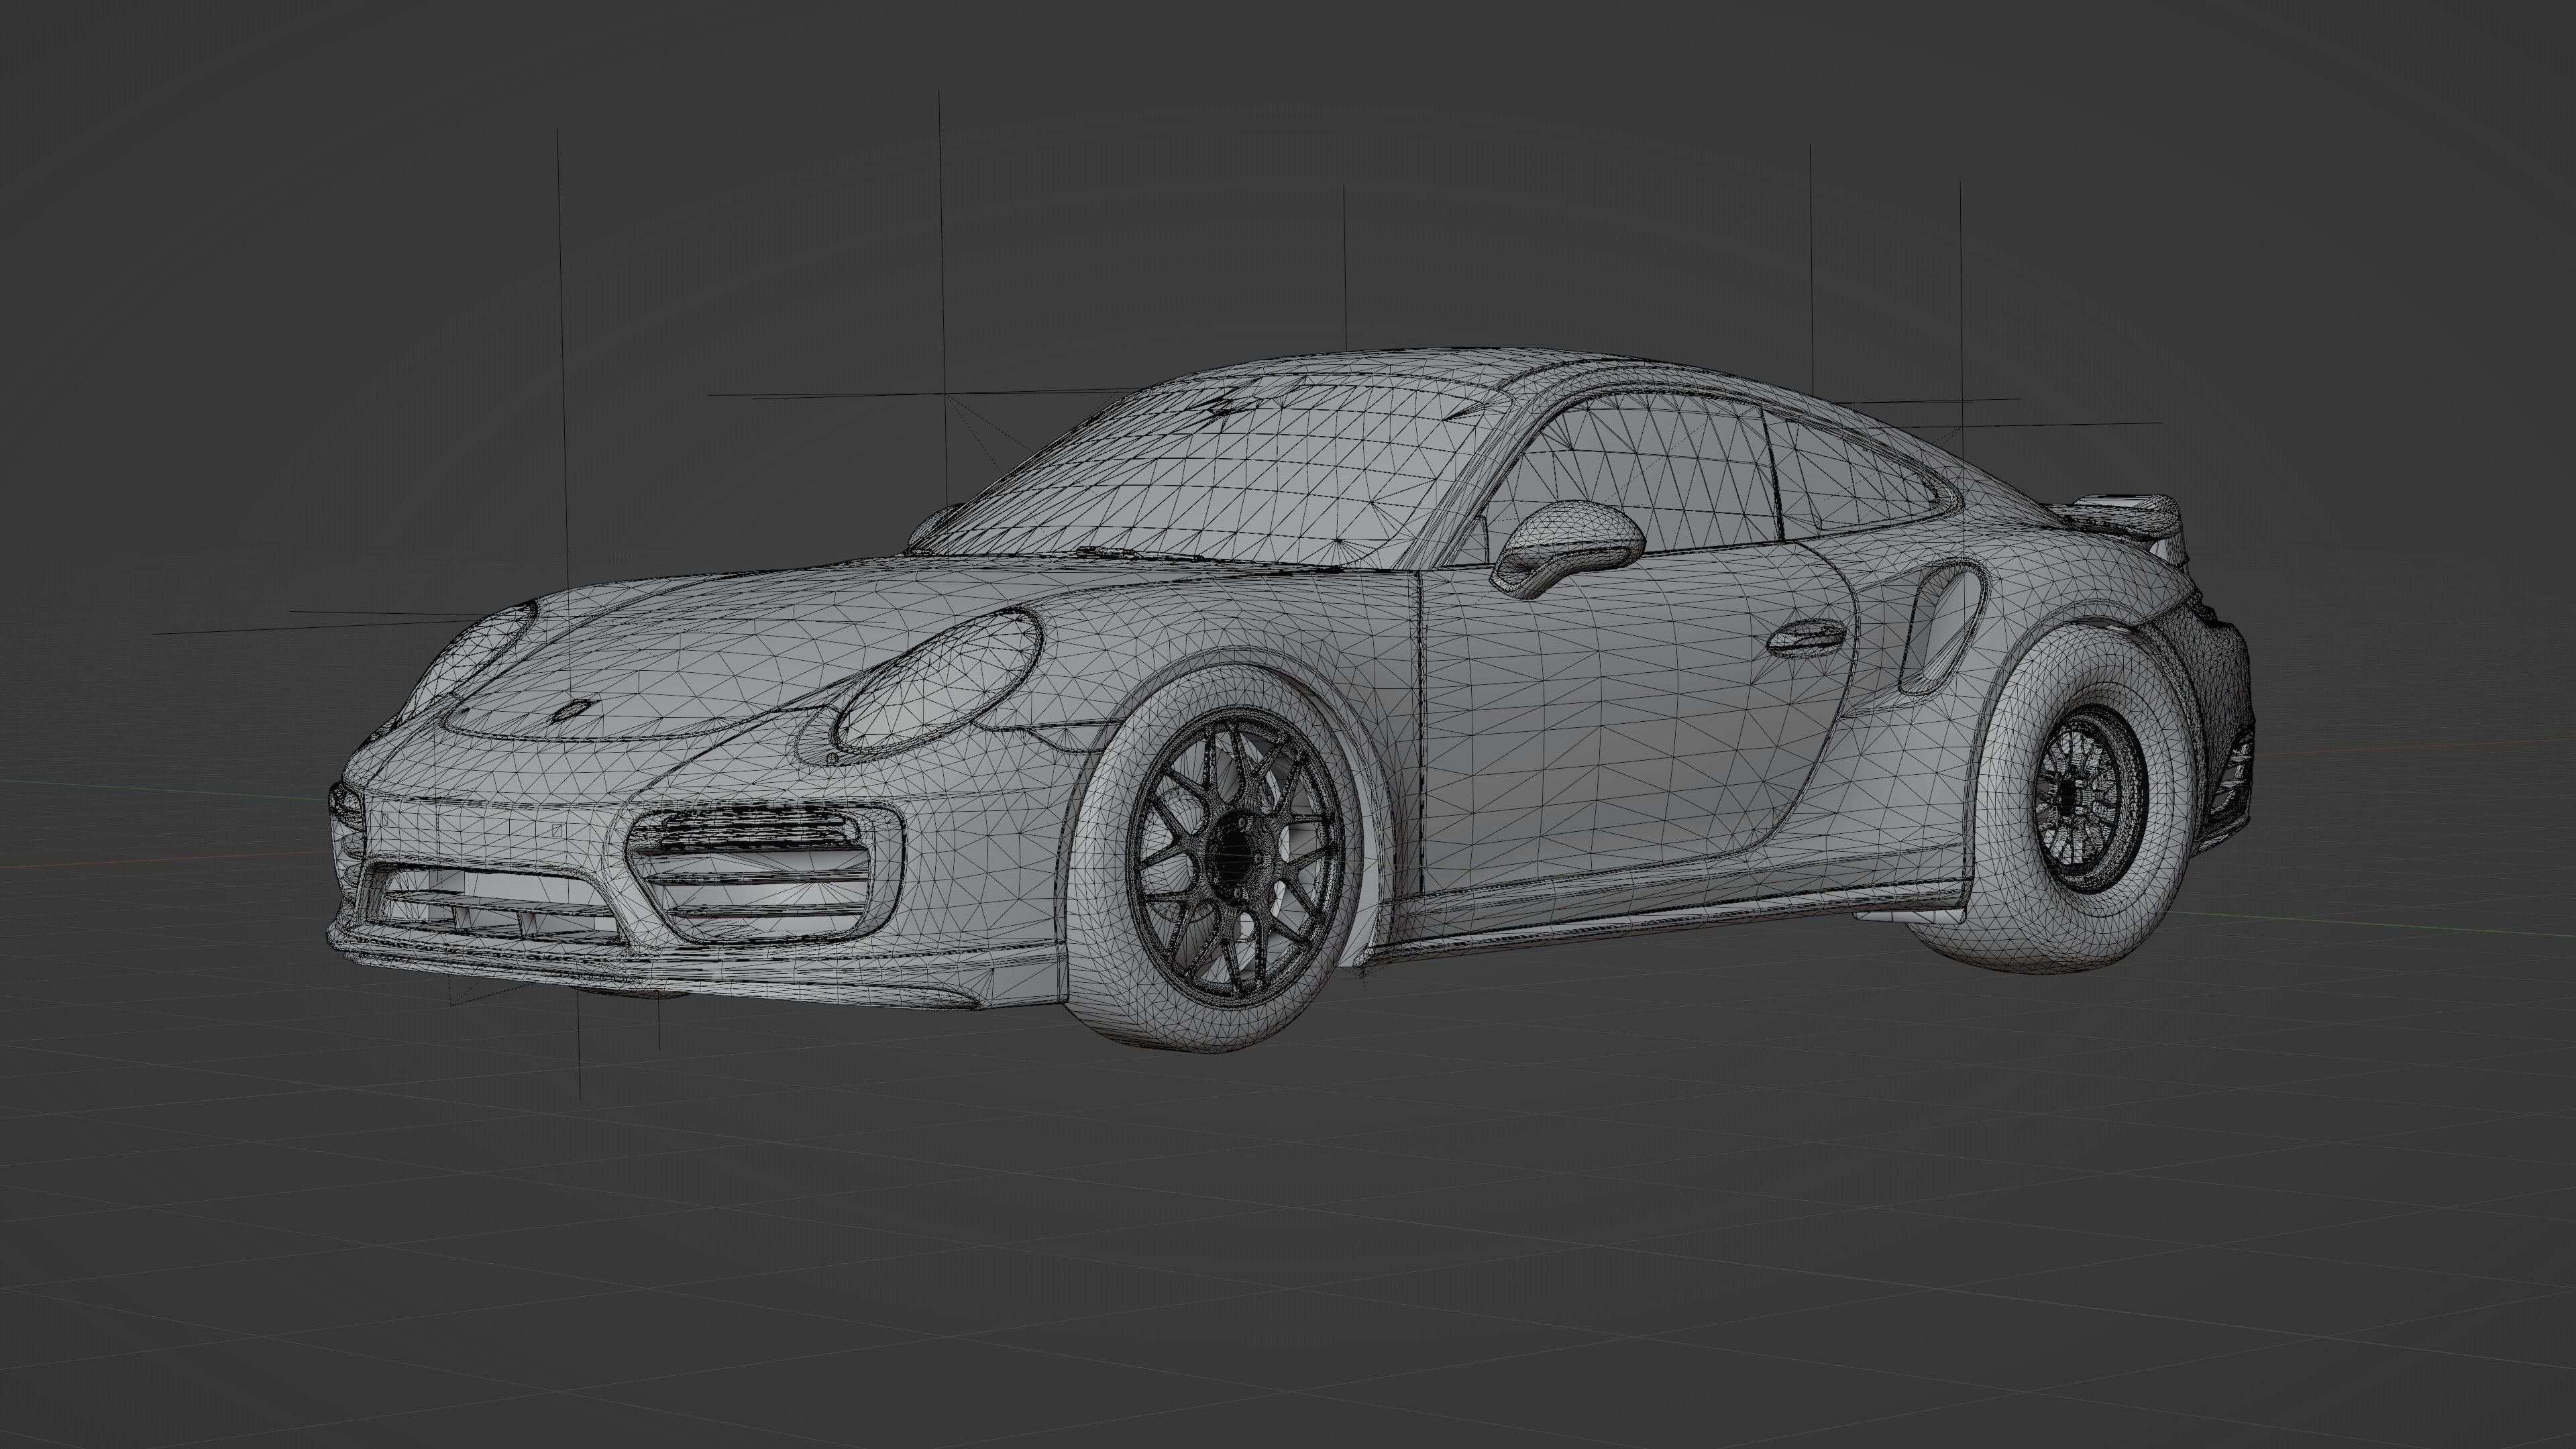Click the door handle on the car
Viewport: 2576px width, 1449px height.
1806,638
